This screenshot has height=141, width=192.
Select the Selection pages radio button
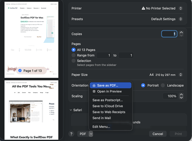point(74,61)
